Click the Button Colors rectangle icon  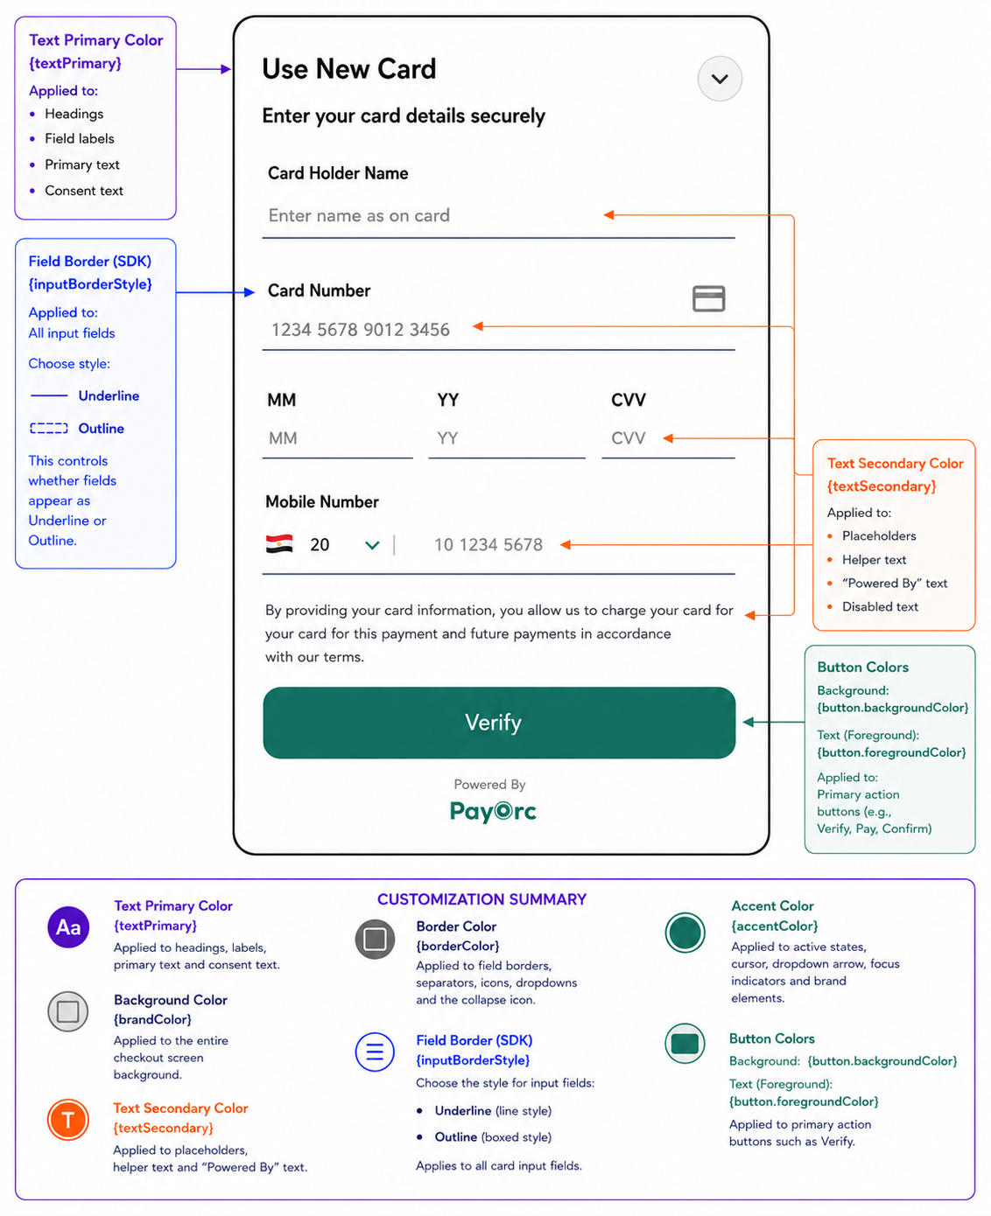coord(685,1044)
